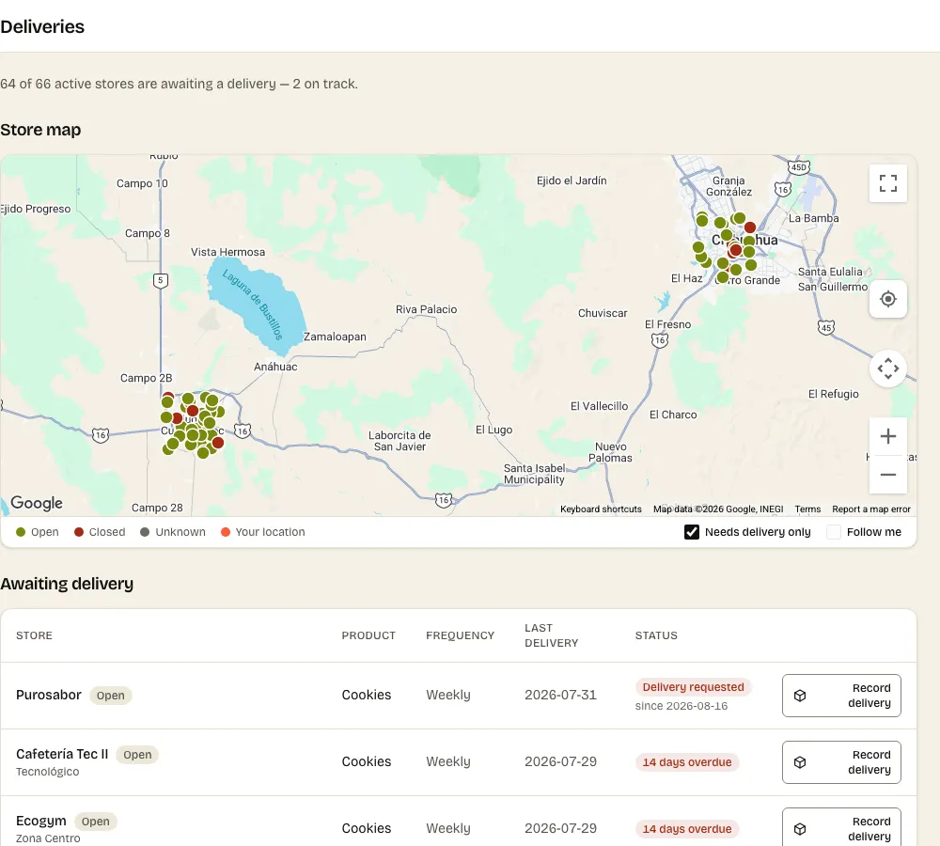Viewport: 940px width, 846px height.
Task: Open the map Terms link
Action: point(807,509)
